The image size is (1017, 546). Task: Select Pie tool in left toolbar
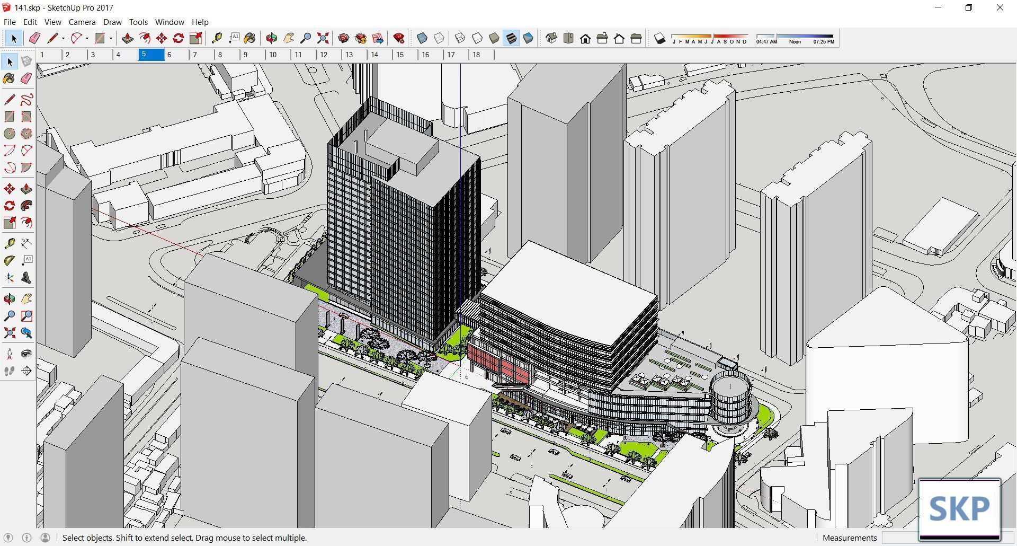pos(26,168)
